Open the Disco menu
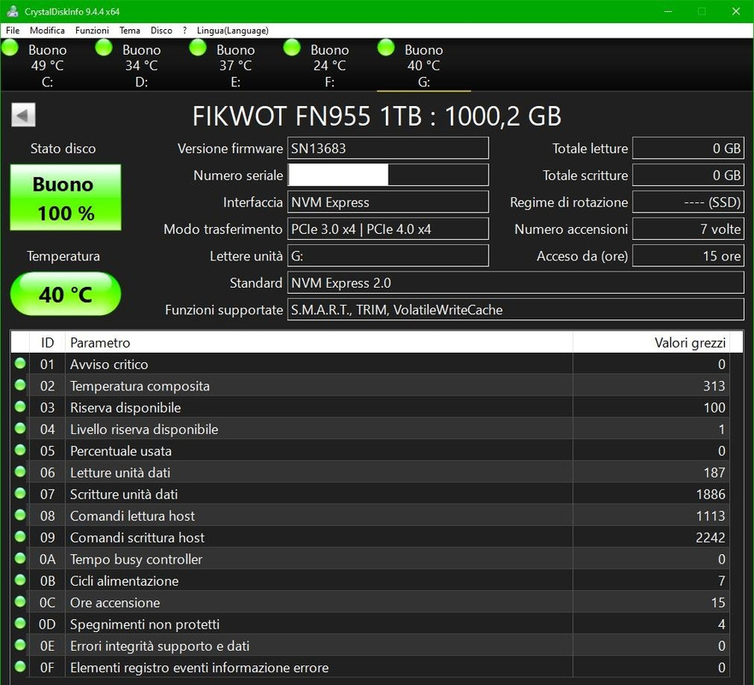Viewport: 754px width, 685px height. coord(161,30)
